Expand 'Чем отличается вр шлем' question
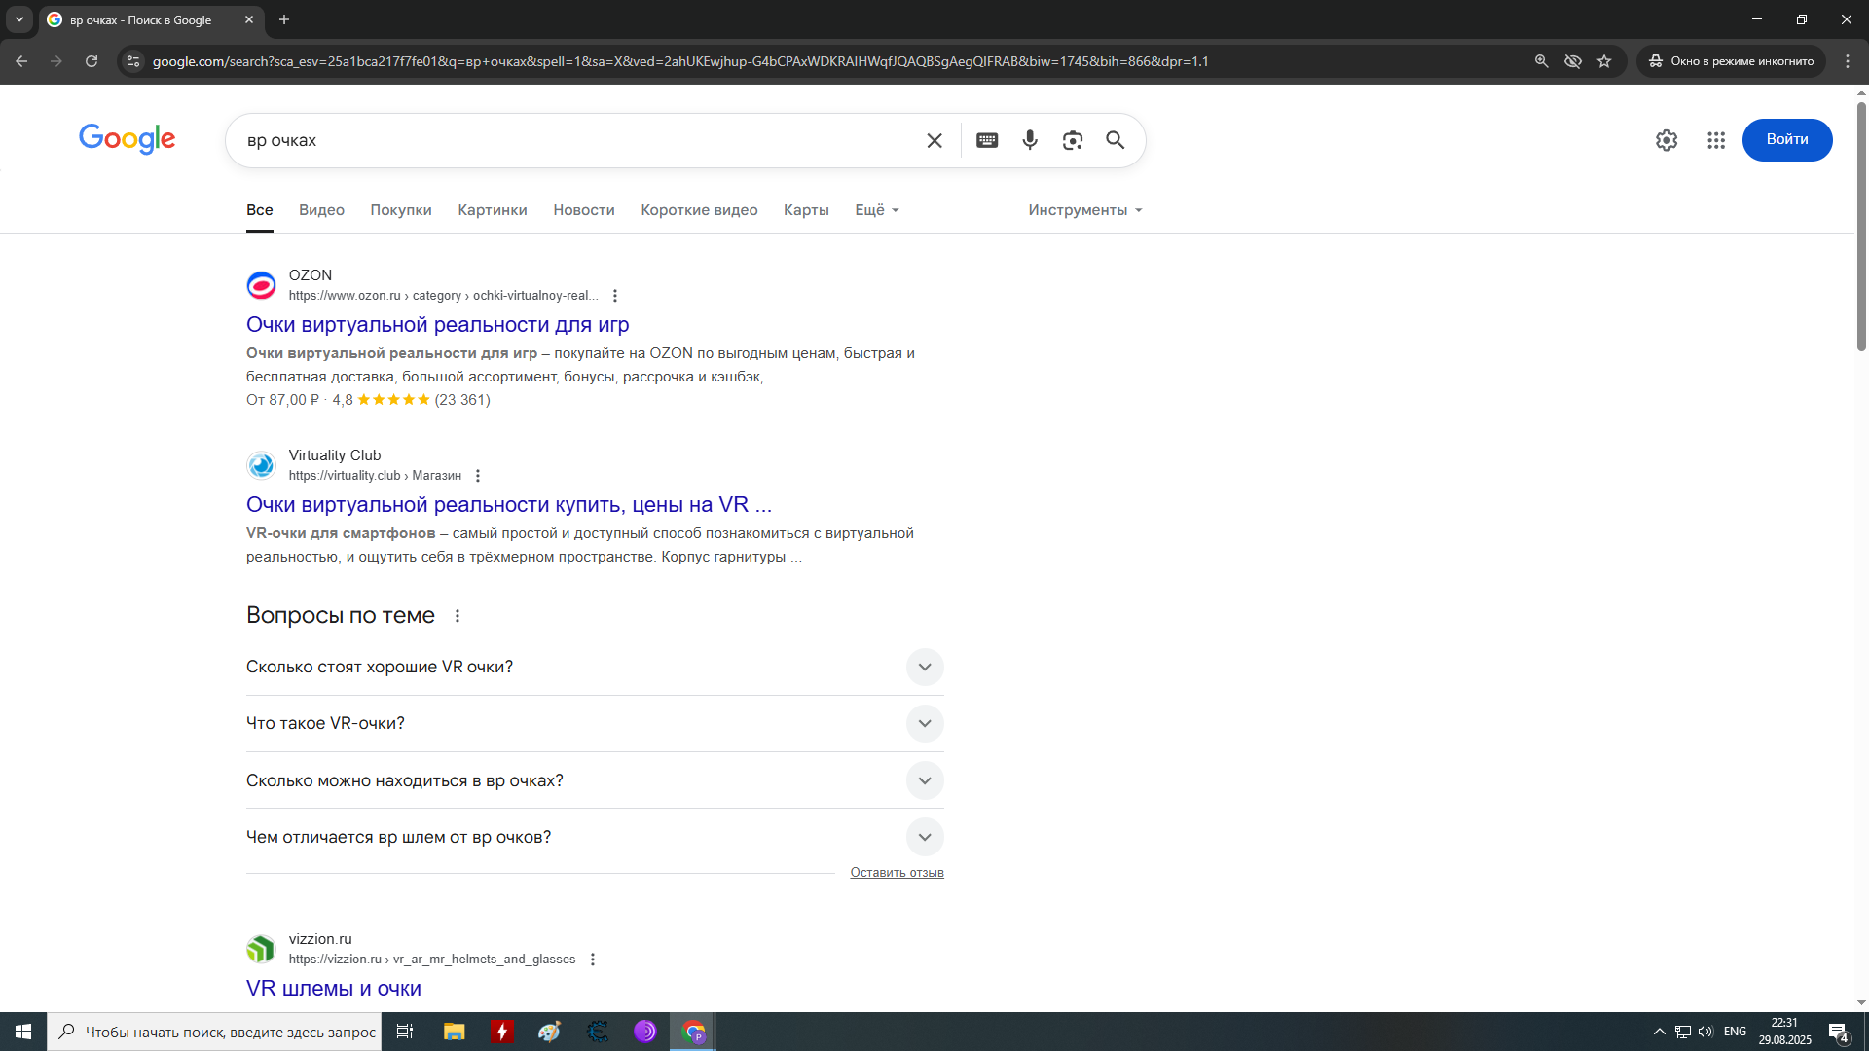Image resolution: width=1869 pixels, height=1051 pixels. 924,837
